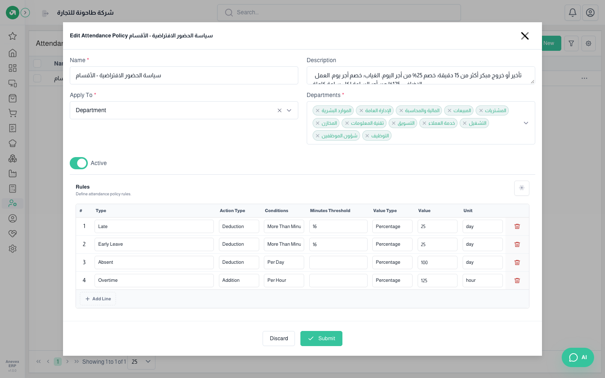Delete the Early Leave rule row
This screenshot has width=605, height=378.
517,244
